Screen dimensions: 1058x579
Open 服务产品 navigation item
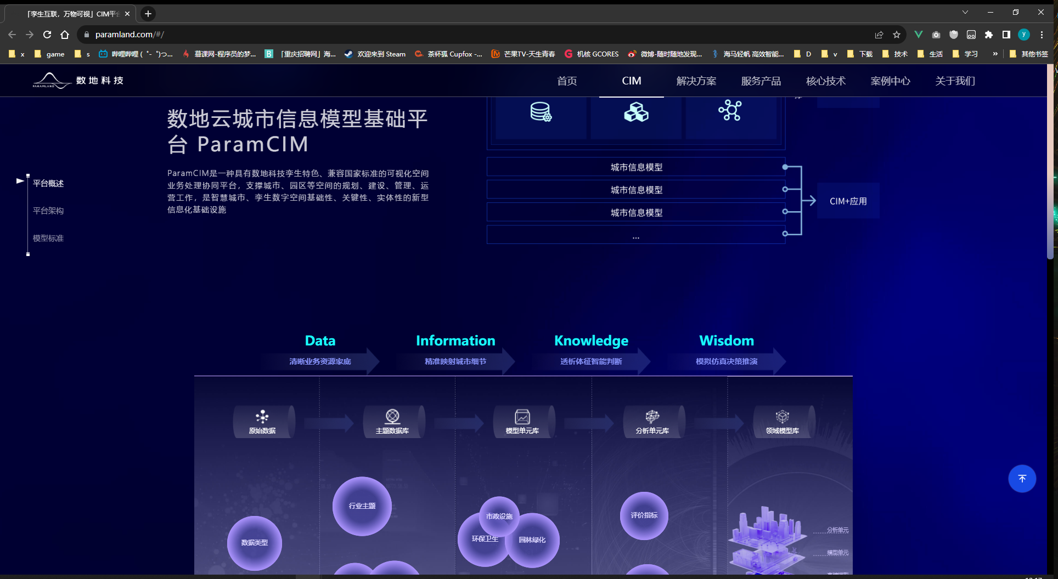[x=761, y=81]
